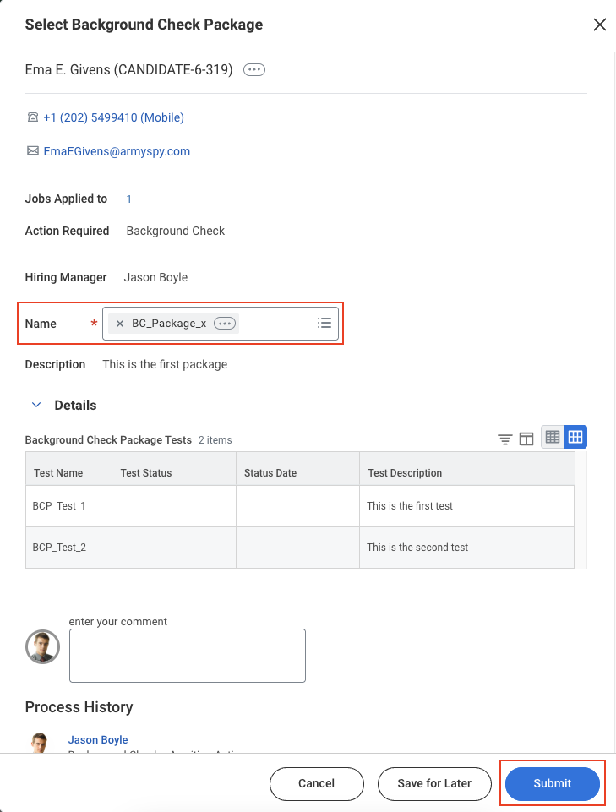
Task: Click the phone icon next to mobile number
Action: click(x=33, y=117)
